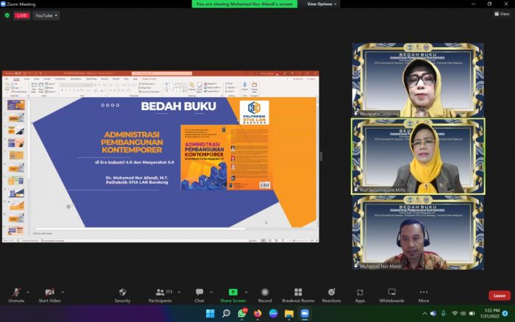Image resolution: width=515 pixels, height=322 pixels.
Task: Click the green Share Screen icon
Action: pyautogui.click(x=232, y=292)
